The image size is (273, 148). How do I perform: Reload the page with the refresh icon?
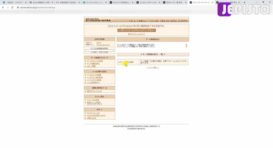(x=12, y=7)
